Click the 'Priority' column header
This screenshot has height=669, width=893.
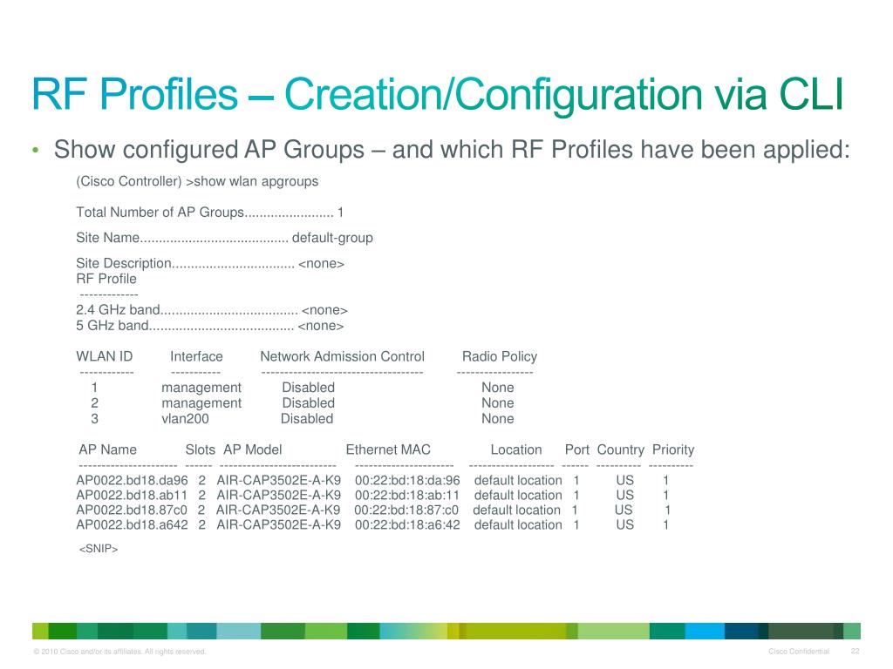coord(673,450)
